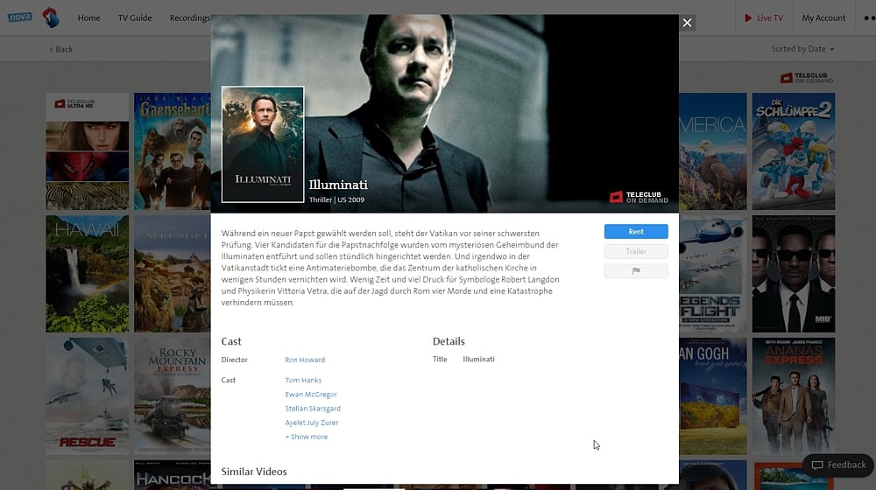
Task: Open the Teleclub Ultra HD tile
Action: pos(87,151)
